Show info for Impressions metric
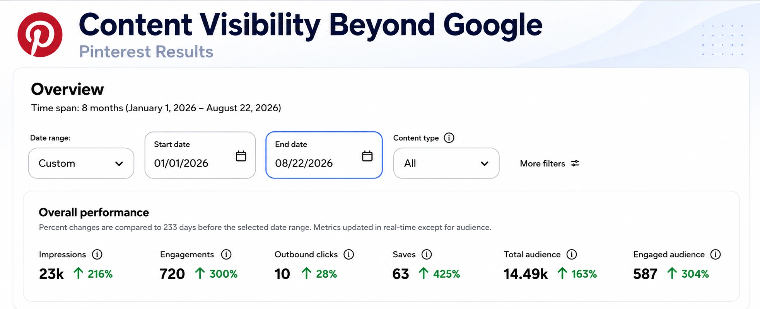The height and width of the screenshot is (309, 760). click(x=97, y=255)
